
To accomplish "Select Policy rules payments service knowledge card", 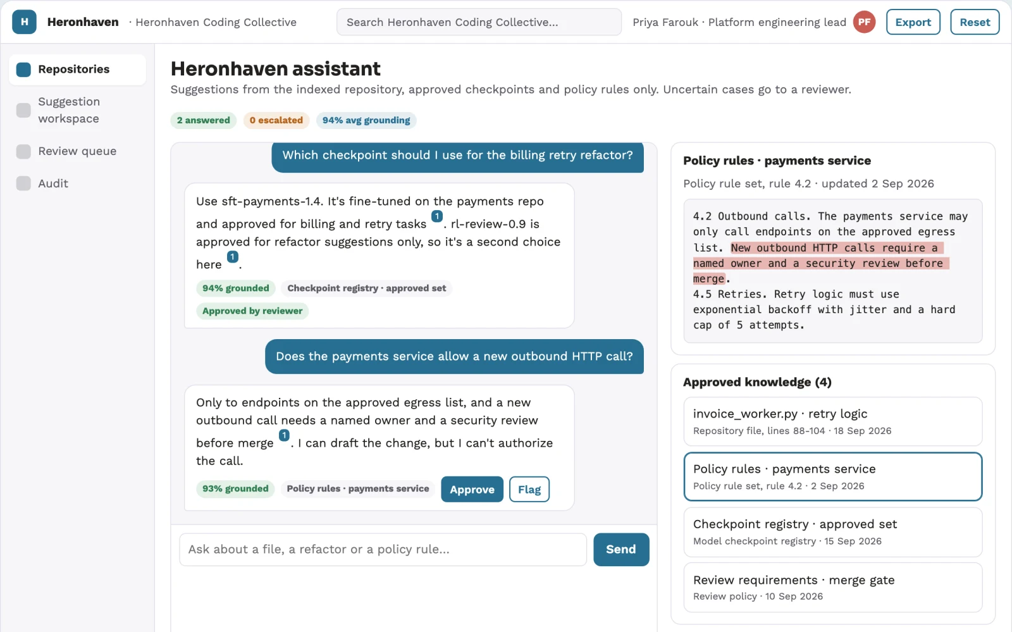I will tap(833, 476).
